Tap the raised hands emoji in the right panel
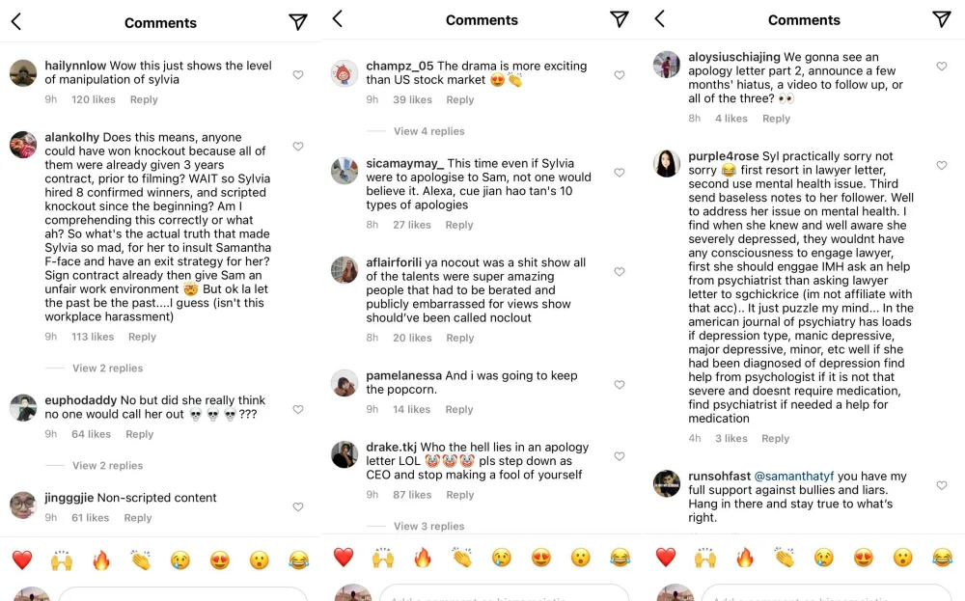 point(705,558)
